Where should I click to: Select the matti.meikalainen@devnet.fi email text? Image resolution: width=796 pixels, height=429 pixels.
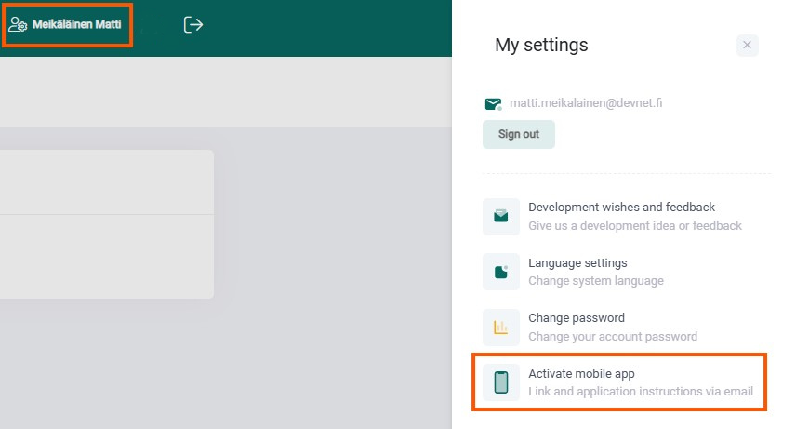(x=586, y=103)
